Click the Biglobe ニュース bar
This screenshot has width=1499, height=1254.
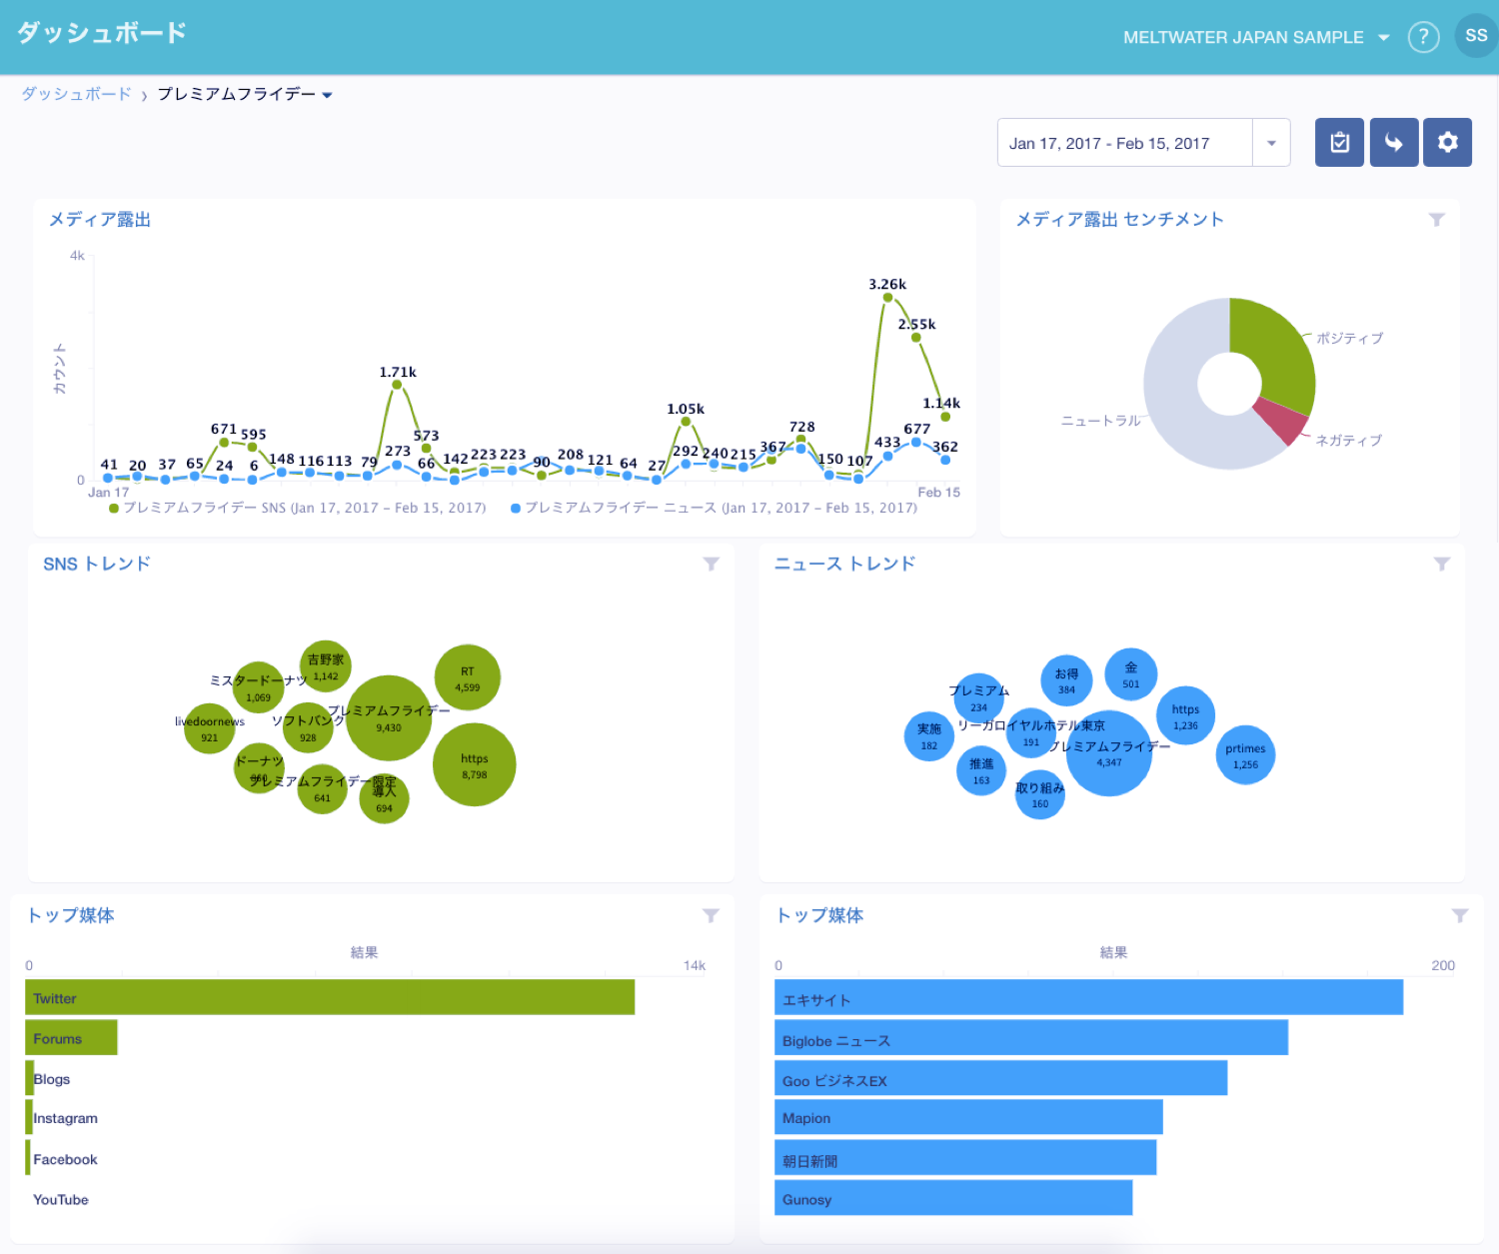pyautogui.click(x=1031, y=1037)
